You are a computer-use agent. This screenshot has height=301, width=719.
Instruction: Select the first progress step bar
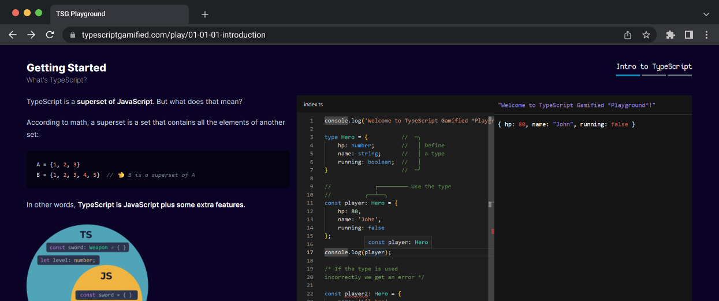click(x=628, y=75)
